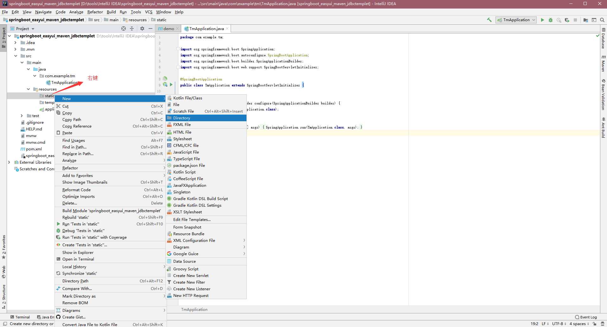Click the run gutter icon beside class declaration
607x327 pixels.
pyautogui.click(x=171, y=85)
